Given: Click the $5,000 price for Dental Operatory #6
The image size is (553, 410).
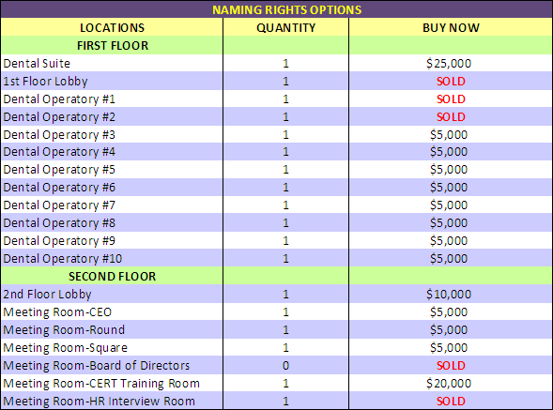Looking at the screenshot, I should (449, 188).
